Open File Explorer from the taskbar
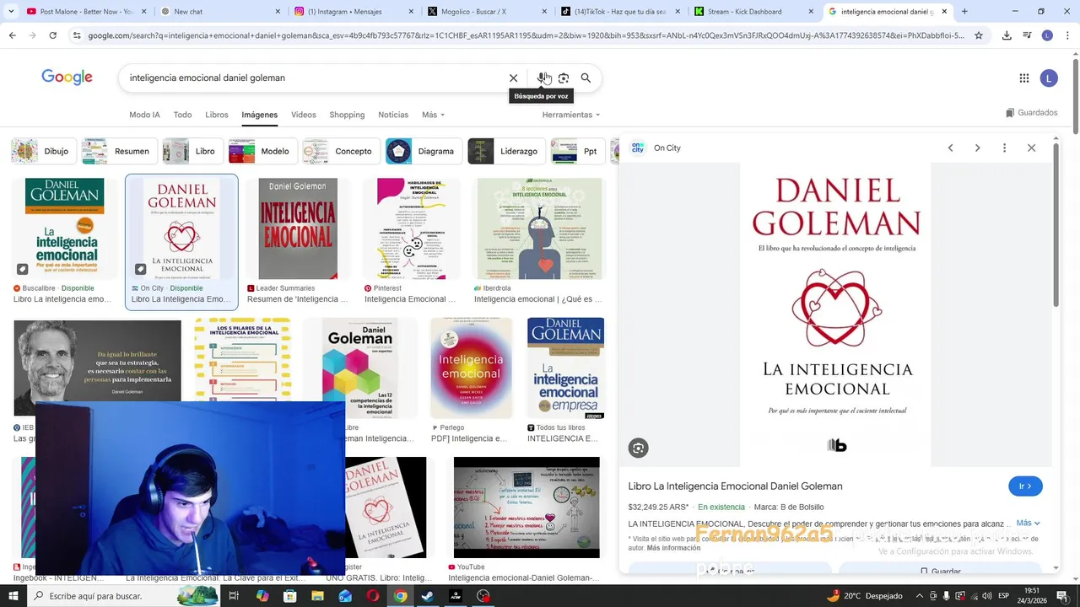This screenshot has width=1080, height=607. (x=317, y=596)
